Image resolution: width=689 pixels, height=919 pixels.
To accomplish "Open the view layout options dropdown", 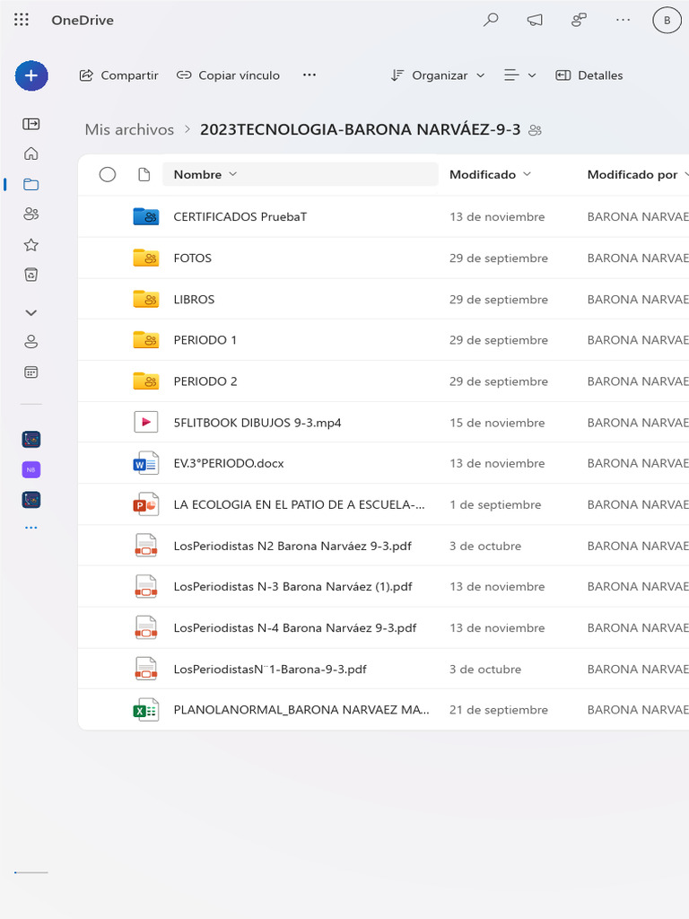I will coord(519,75).
